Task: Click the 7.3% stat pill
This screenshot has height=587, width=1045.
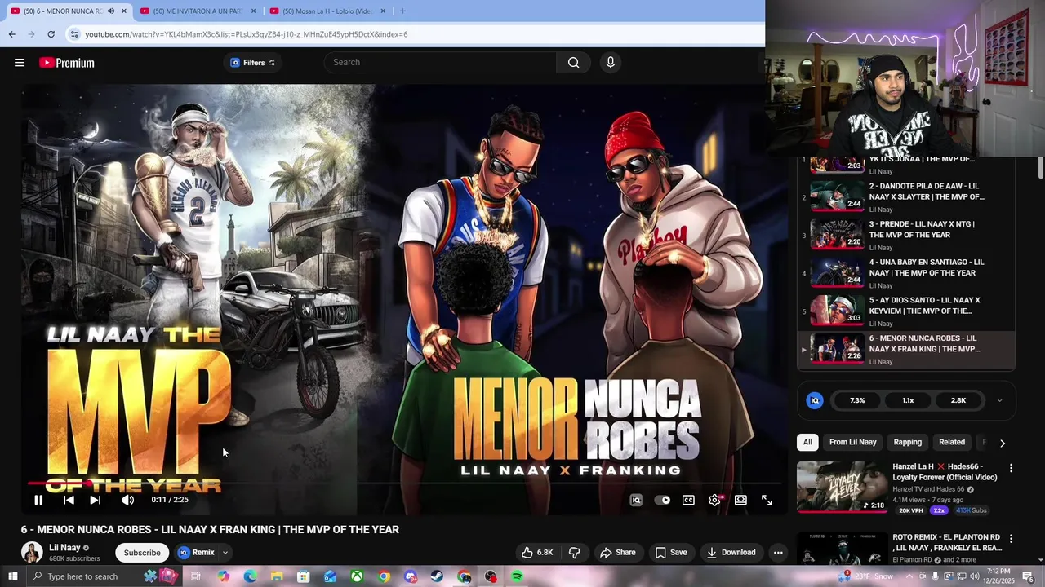Action: tap(857, 400)
